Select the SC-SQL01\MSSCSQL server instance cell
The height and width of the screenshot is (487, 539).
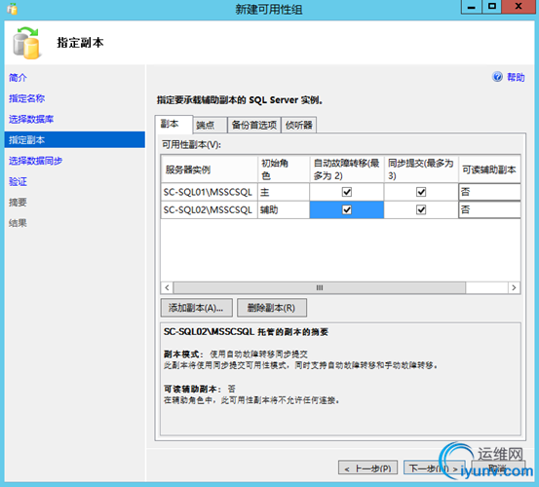[x=209, y=192]
